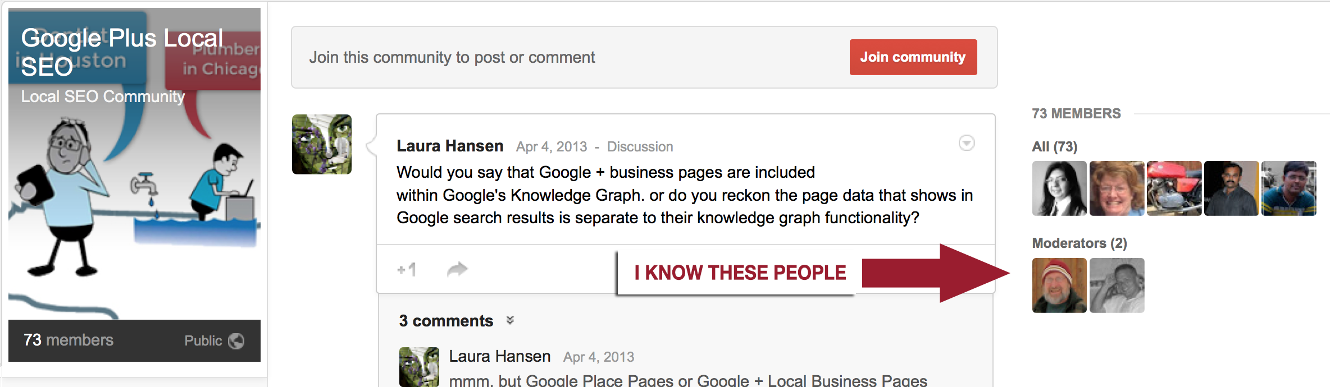Click Laura Hansen's name in the comment
Image resolution: width=1330 pixels, height=387 pixels.
click(500, 356)
